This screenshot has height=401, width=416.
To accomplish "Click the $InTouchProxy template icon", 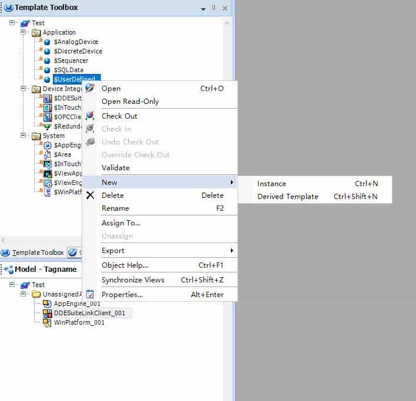I will coord(48,107).
